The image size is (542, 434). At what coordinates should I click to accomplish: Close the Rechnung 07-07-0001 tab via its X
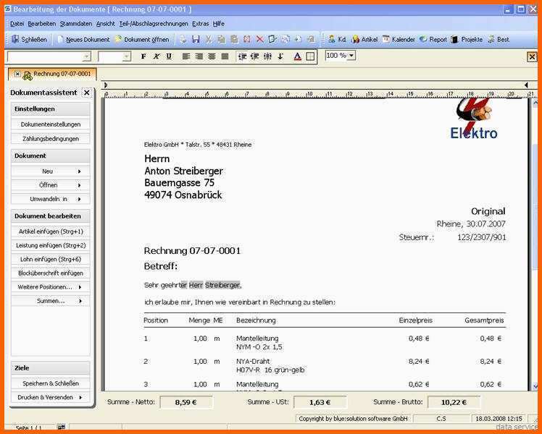click(x=17, y=74)
